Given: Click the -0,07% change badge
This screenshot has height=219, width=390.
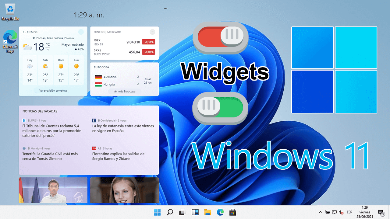Looking at the screenshot, I should [149, 52].
